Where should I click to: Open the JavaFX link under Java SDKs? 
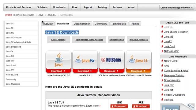[168, 42]
